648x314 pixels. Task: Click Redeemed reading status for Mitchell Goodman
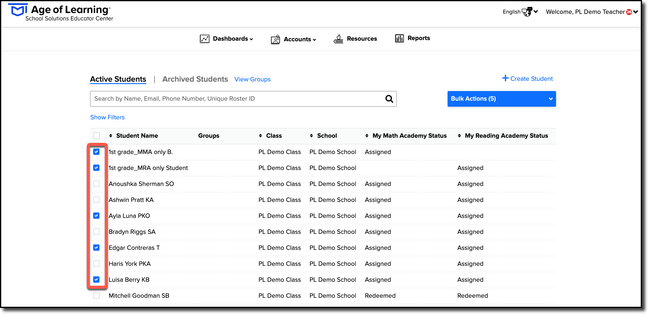(x=473, y=296)
